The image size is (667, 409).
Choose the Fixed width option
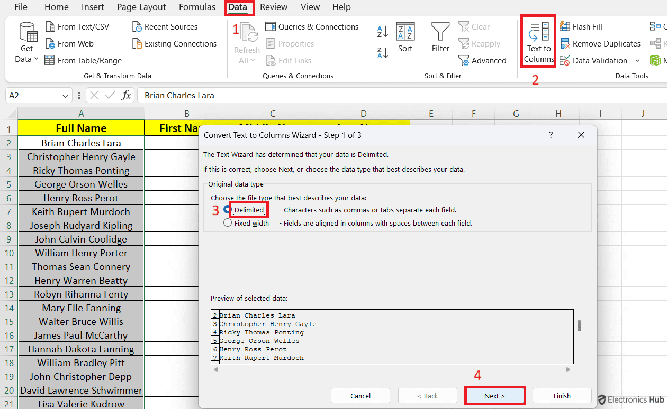pos(228,222)
